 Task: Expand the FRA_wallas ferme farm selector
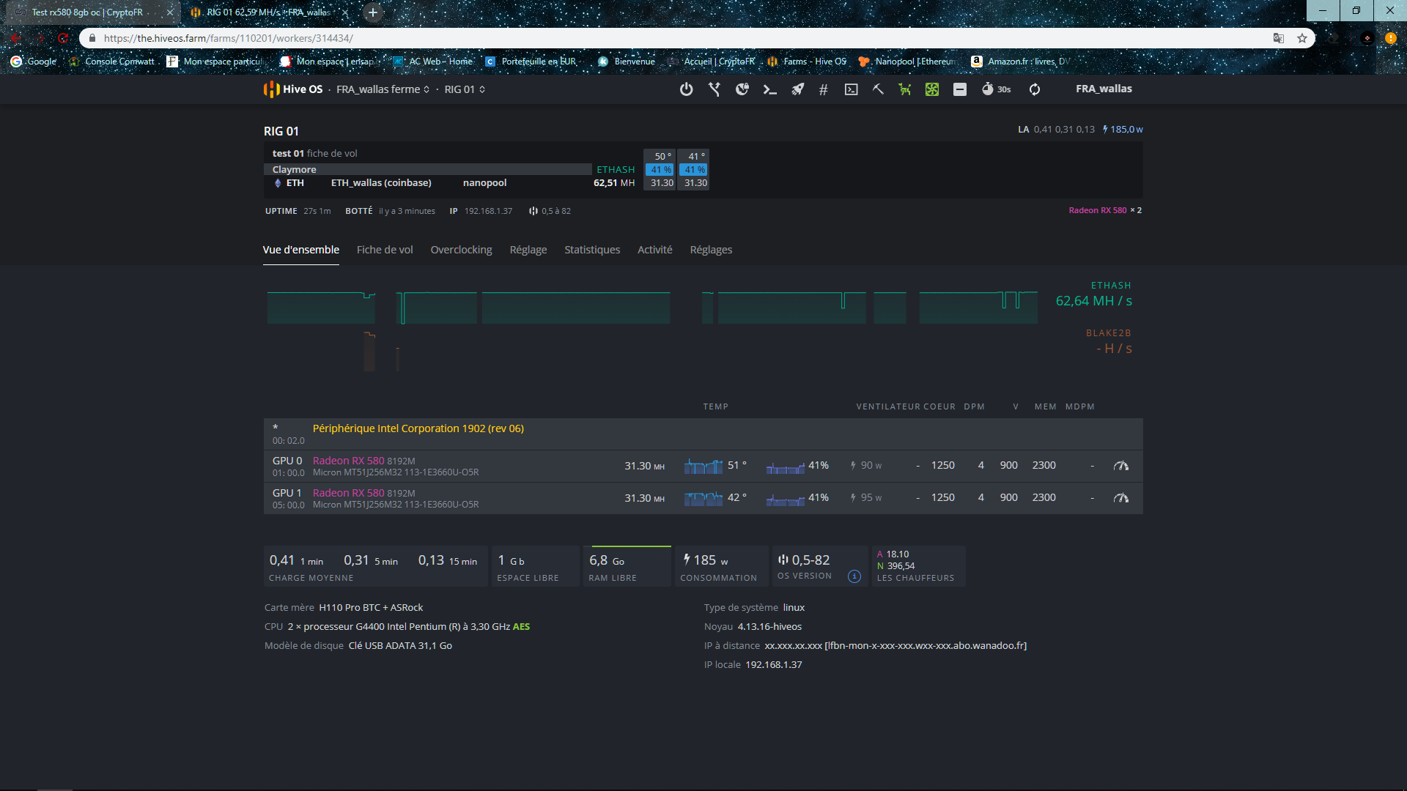(383, 89)
